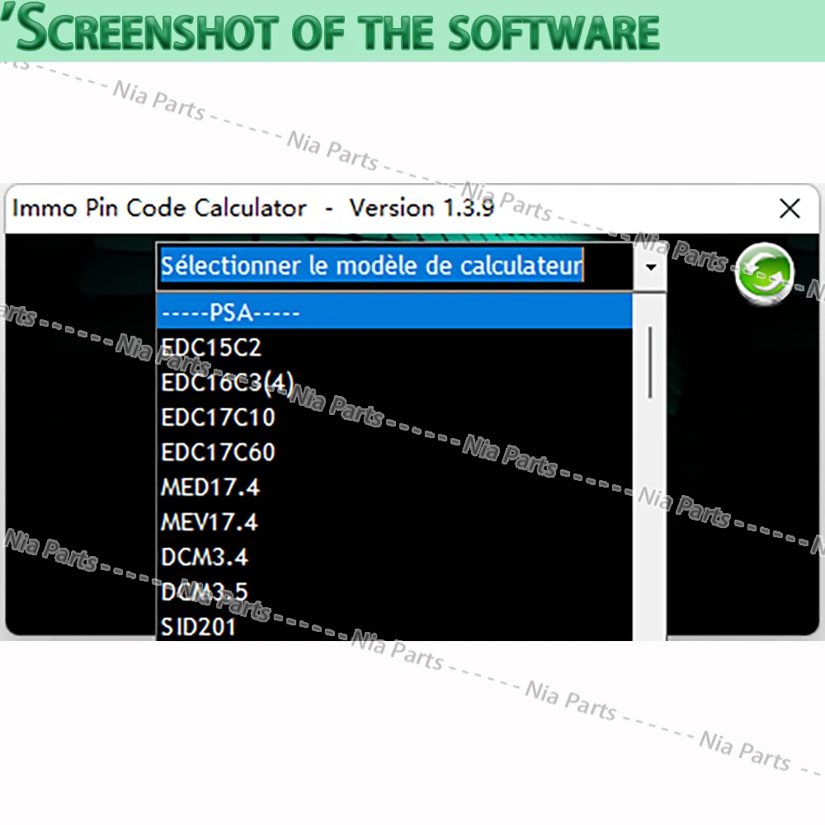Pick MEV17.4 from the dropdown list

point(394,522)
